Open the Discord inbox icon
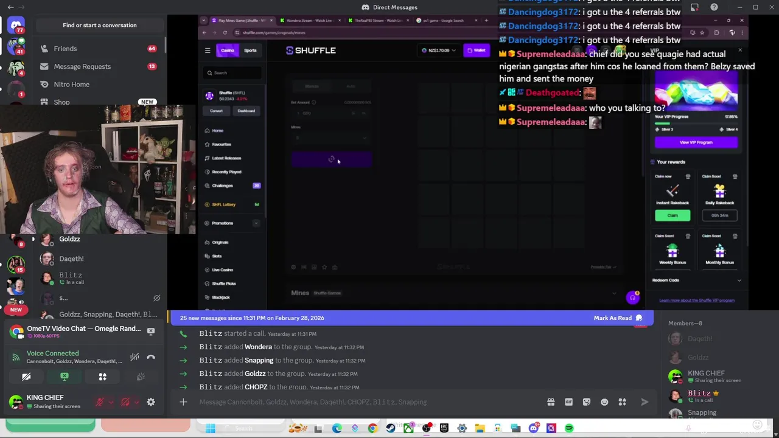The width and height of the screenshot is (779, 438). [694, 7]
